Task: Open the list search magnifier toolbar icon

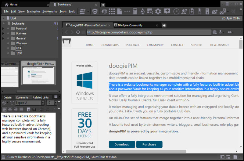Action: click(150, 12)
